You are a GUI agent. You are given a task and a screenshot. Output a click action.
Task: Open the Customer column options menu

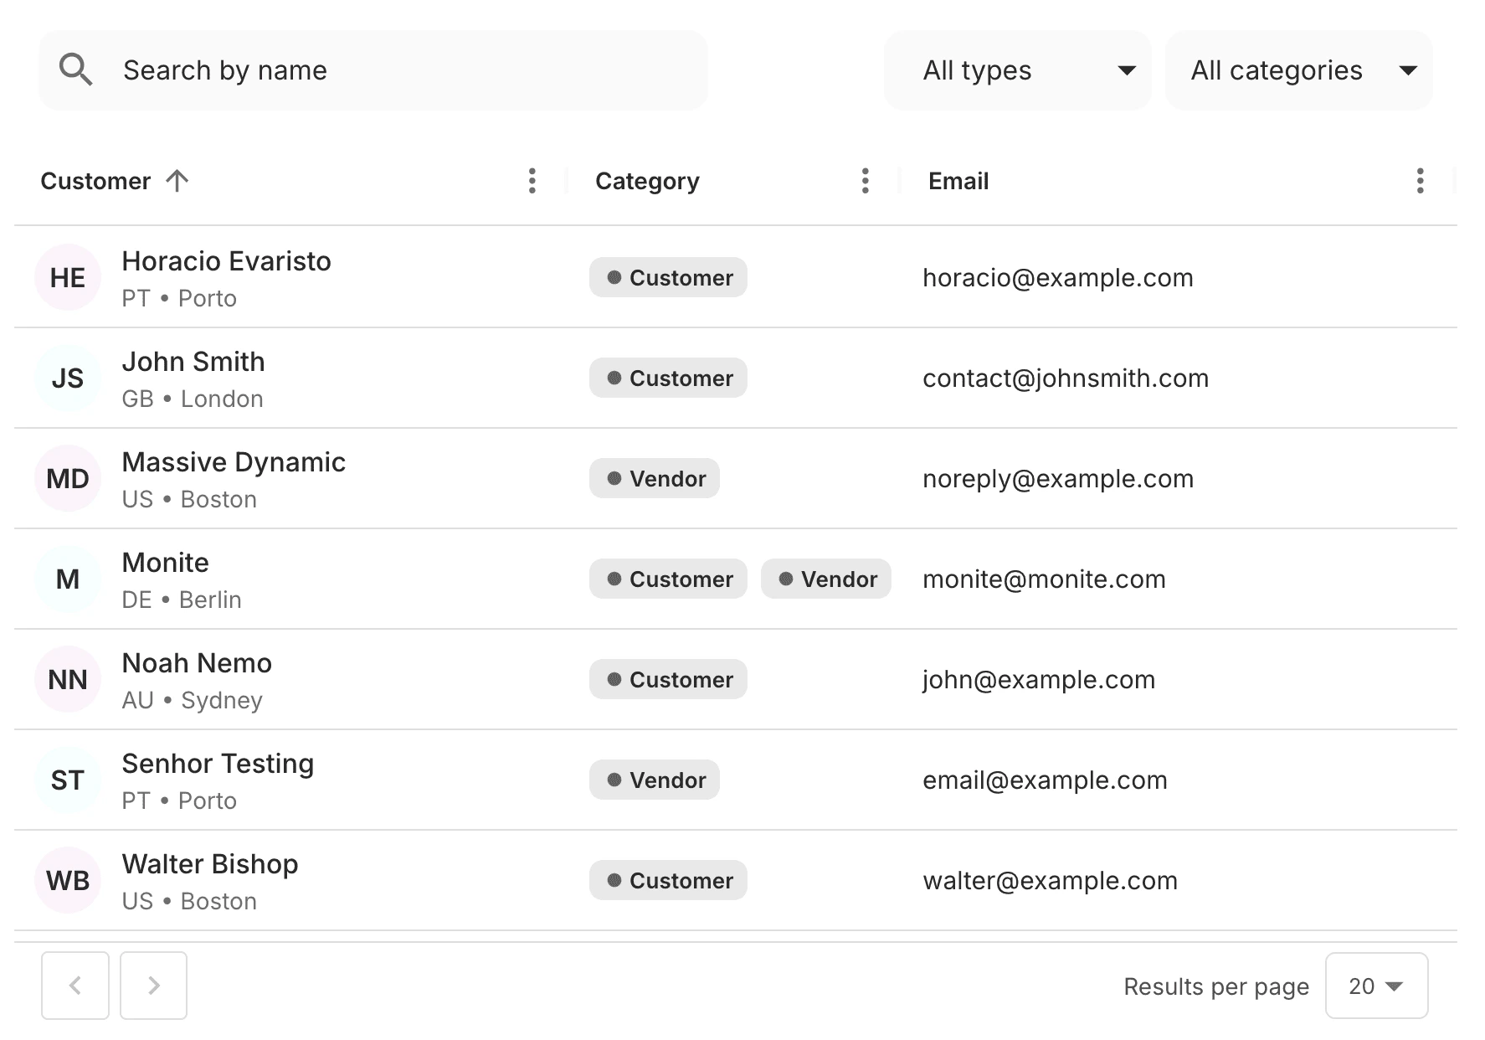click(532, 181)
